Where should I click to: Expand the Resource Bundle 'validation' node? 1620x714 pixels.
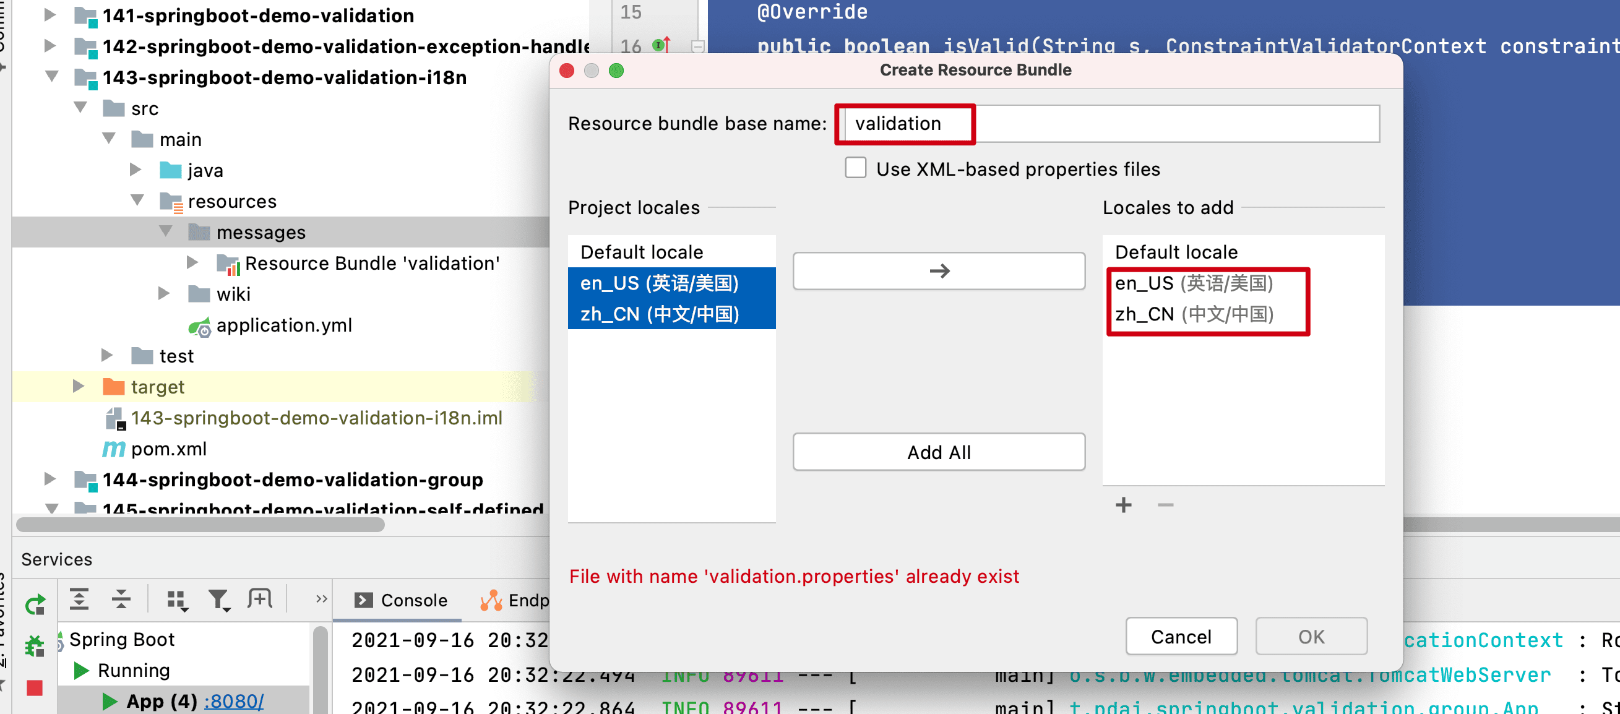(x=193, y=262)
